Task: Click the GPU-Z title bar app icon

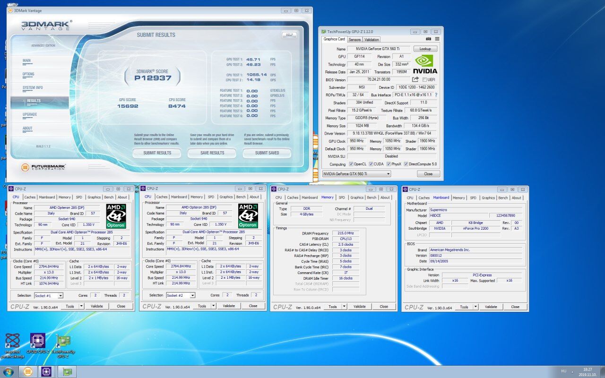Action: tap(324, 32)
